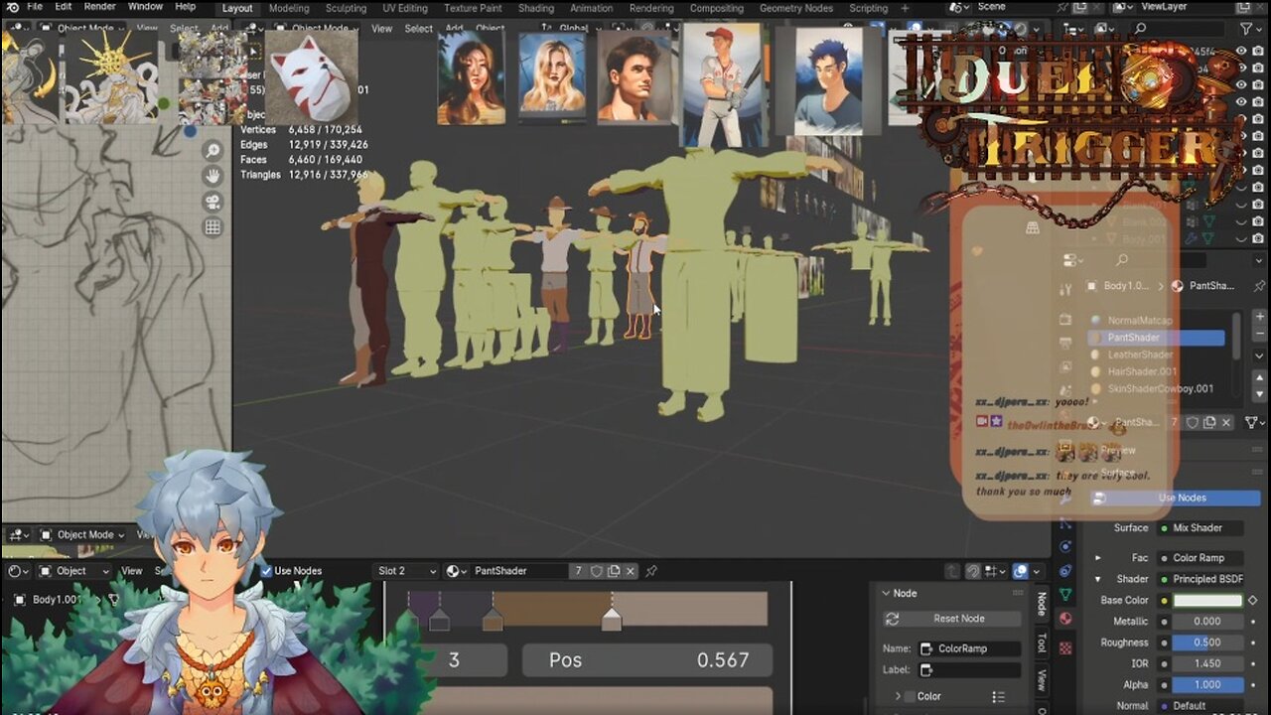Select the brown color ramp stop
Viewport: 1271px width, 715px height.
pyautogui.click(x=493, y=620)
